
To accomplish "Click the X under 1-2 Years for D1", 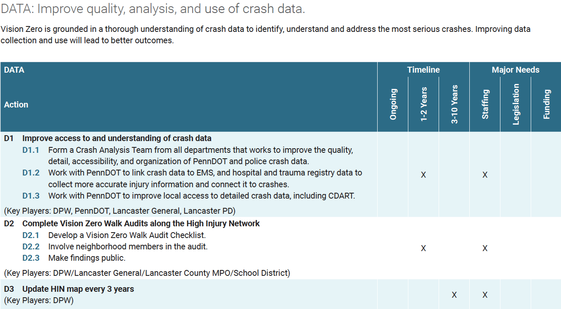I will coord(423,175).
